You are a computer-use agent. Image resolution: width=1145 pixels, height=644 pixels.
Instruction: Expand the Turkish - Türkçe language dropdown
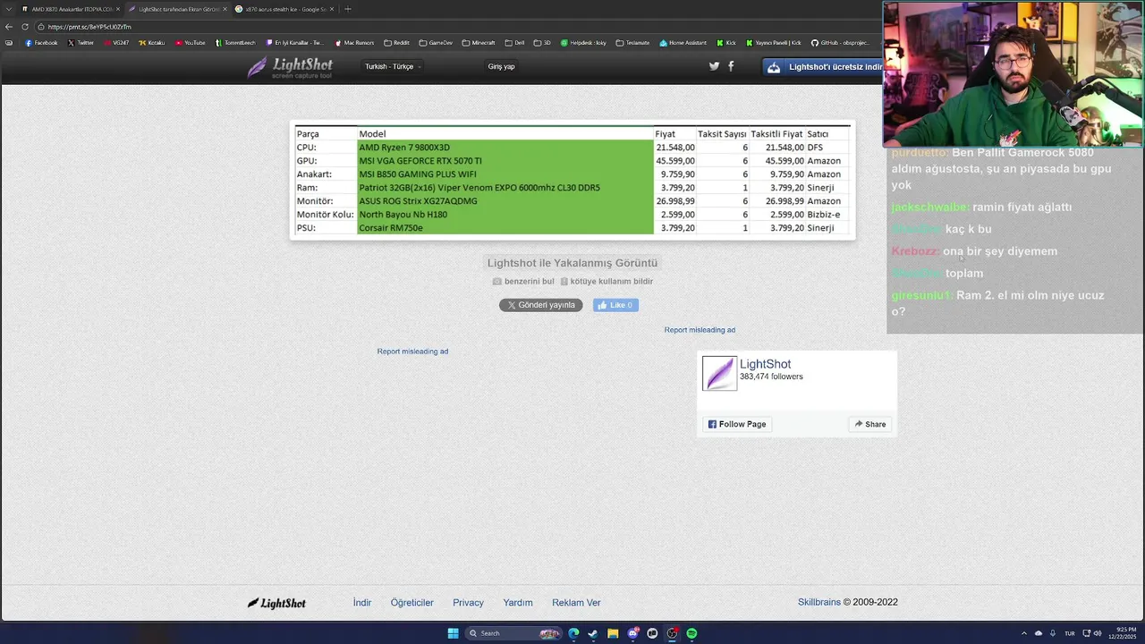393,66
